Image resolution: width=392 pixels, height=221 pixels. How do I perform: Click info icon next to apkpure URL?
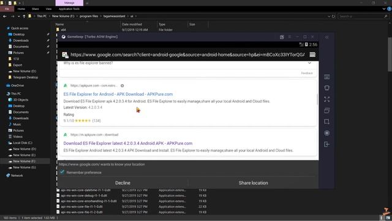point(123,86)
